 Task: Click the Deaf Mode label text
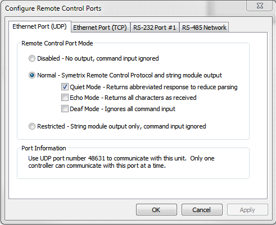coord(123,109)
